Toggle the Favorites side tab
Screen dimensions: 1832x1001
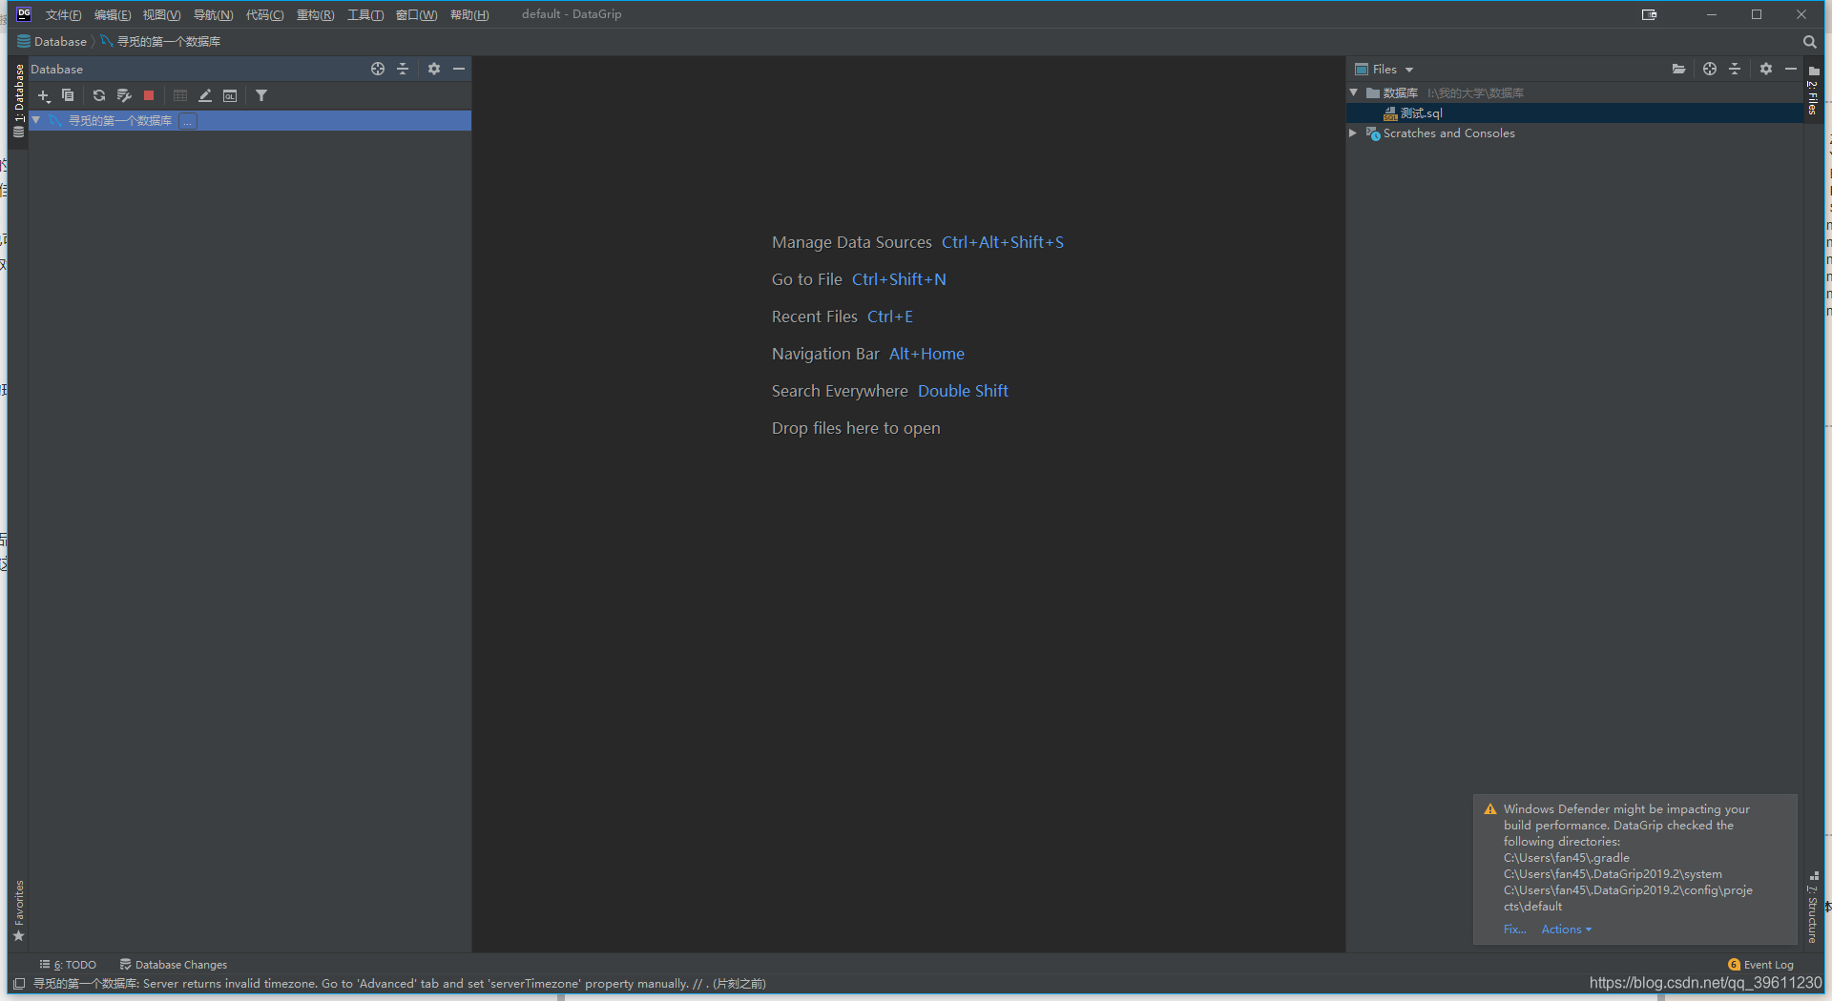[18, 910]
